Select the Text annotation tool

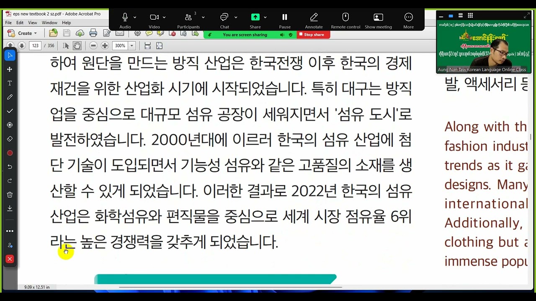(x=10, y=83)
